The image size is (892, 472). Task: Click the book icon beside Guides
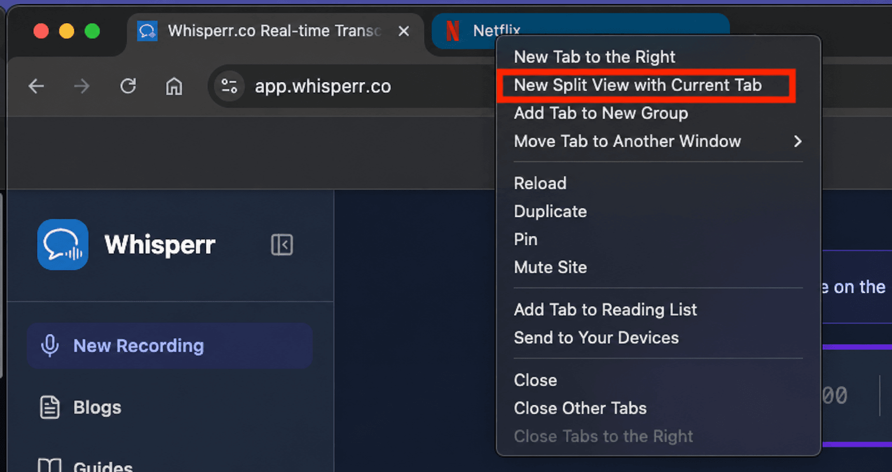coord(50,465)
